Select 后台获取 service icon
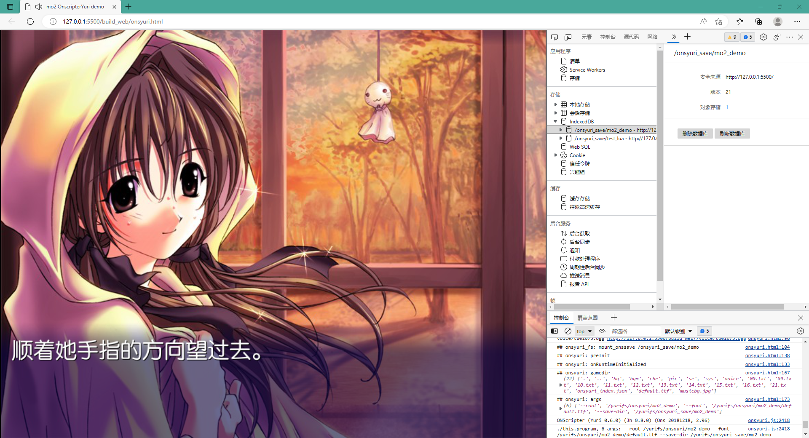The width and height of the screenshot is (809, 438). (x=564, y=233)
